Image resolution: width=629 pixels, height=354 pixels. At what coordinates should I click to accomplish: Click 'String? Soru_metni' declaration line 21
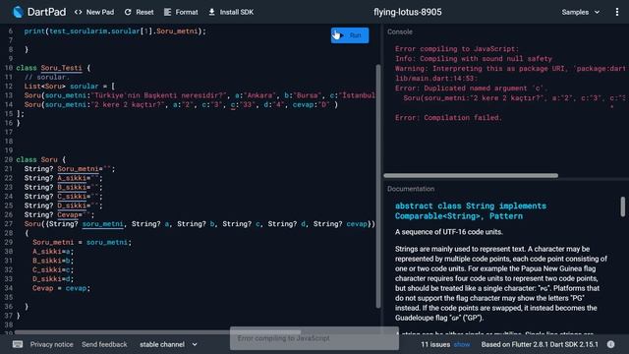click(70, 169)
